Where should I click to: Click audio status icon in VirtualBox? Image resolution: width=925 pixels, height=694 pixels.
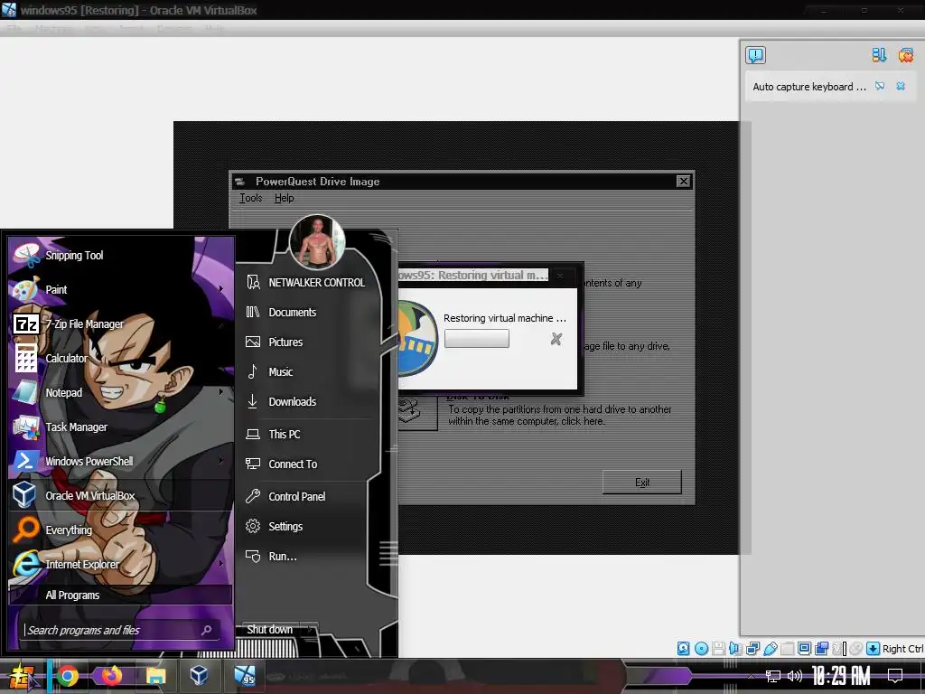[x=735, y=649]
